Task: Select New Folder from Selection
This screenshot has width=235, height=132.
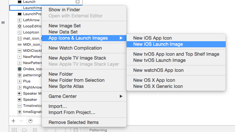Action: (76, 80)
